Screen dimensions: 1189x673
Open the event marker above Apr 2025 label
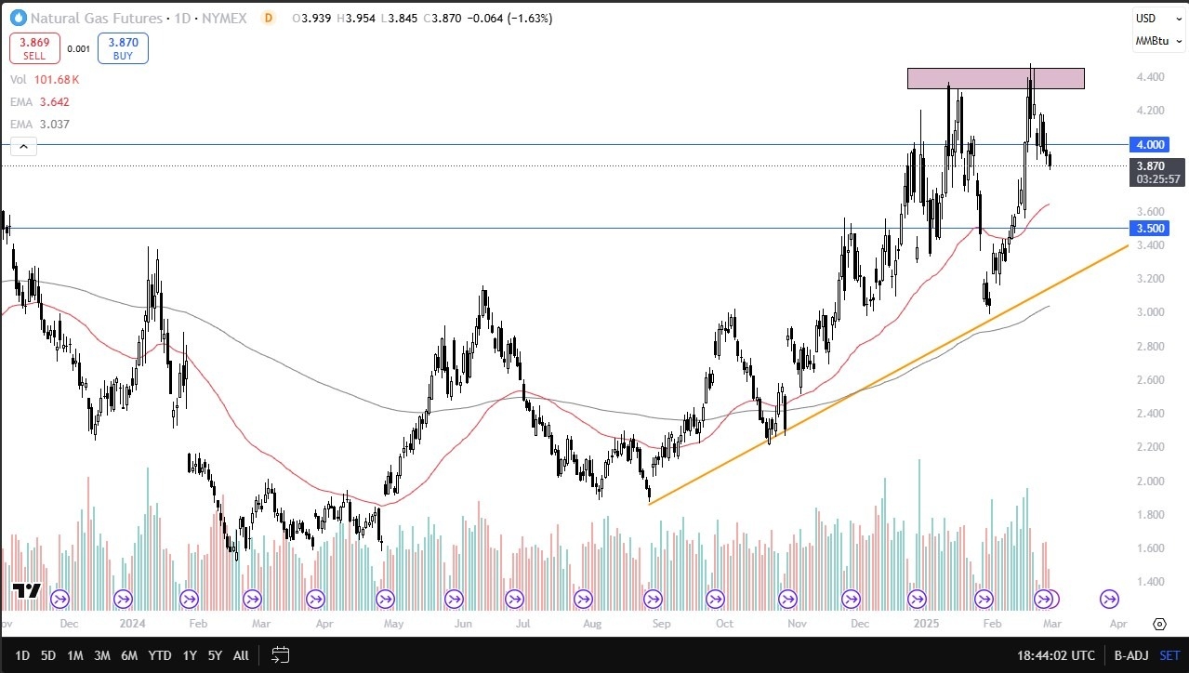point(1110,599)
